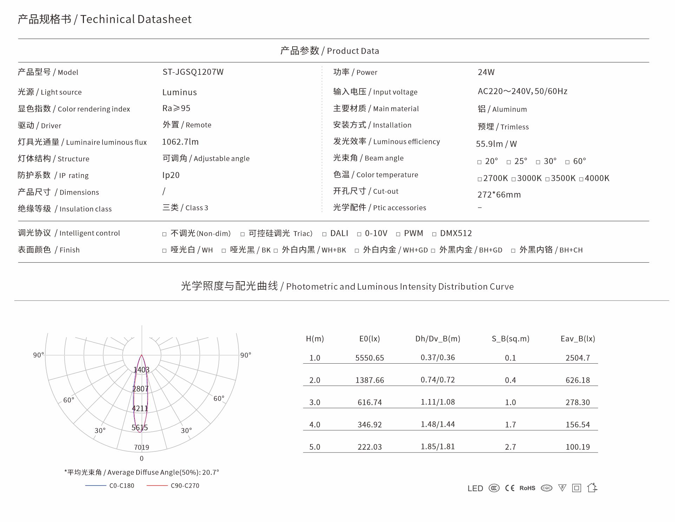Check the DALI dimming protocol box
The width and height of the screenshot is (675, 522).
(325, 234)
